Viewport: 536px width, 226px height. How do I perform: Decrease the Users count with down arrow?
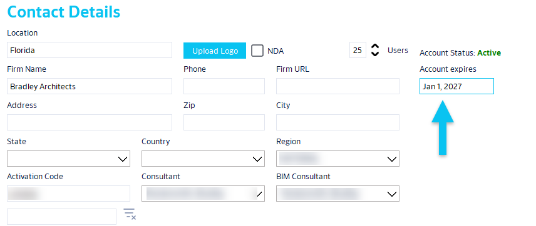tap(375, 54)
